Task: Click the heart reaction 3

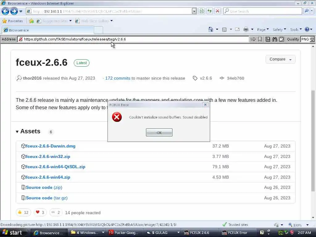Action: tap(40, 212)
